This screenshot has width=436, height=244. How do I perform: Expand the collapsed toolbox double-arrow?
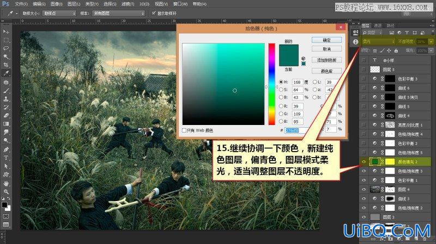click(2, 21)
